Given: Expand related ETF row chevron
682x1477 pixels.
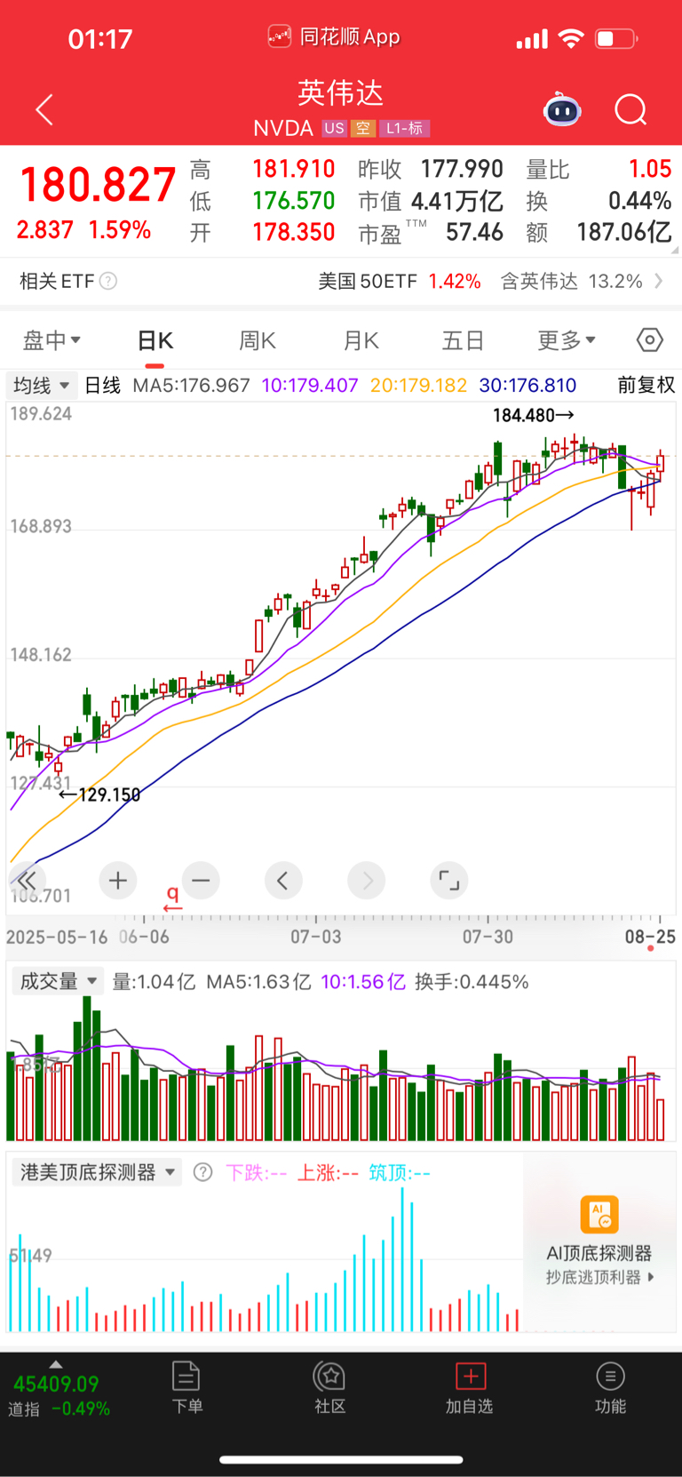Looking at the screenshot, I should click(658, 282).
